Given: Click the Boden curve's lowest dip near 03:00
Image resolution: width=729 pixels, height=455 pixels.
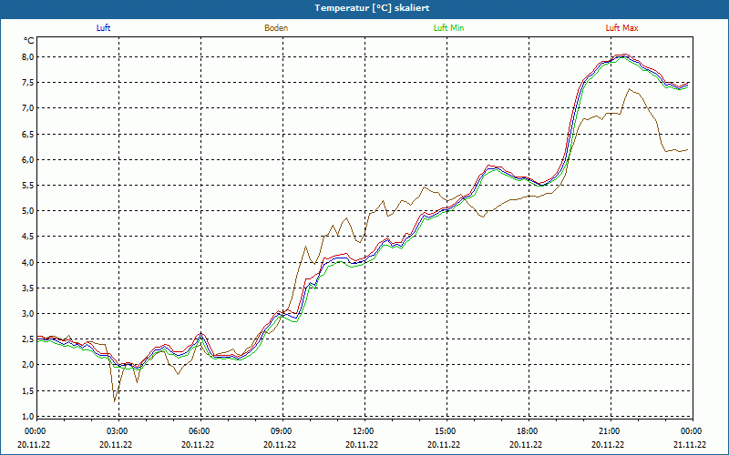Looking at the screenshot, I should [115, 401].
